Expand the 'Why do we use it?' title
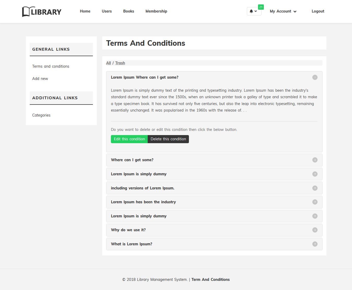 (128, 230)
